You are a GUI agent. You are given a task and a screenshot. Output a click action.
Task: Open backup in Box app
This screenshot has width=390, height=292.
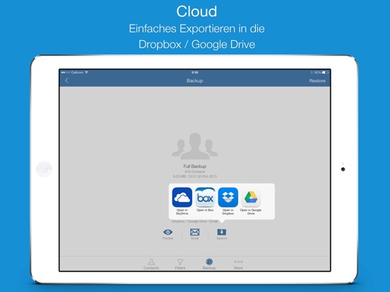(x=205, y=197)
